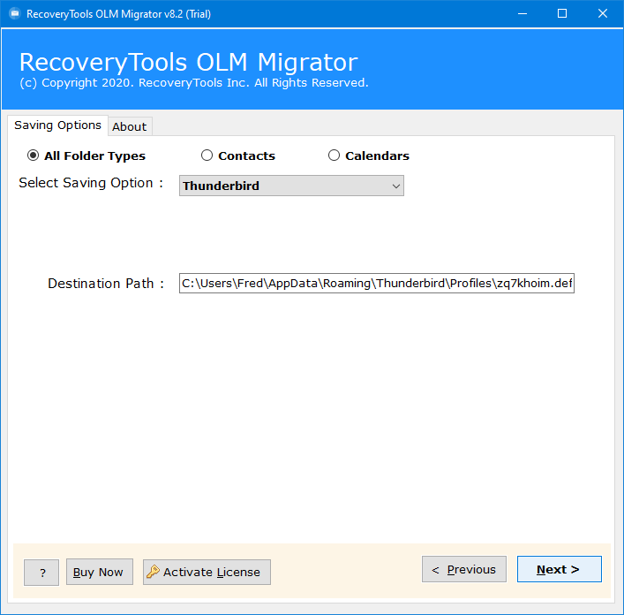The width and height of the screenshot is (624, 615).
Task: Go back with the Previous button
Action: 464,569
